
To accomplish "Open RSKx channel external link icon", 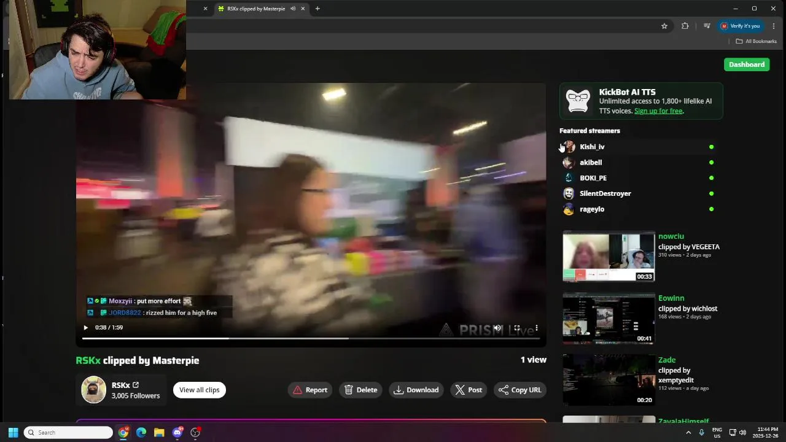I will 136,385.
